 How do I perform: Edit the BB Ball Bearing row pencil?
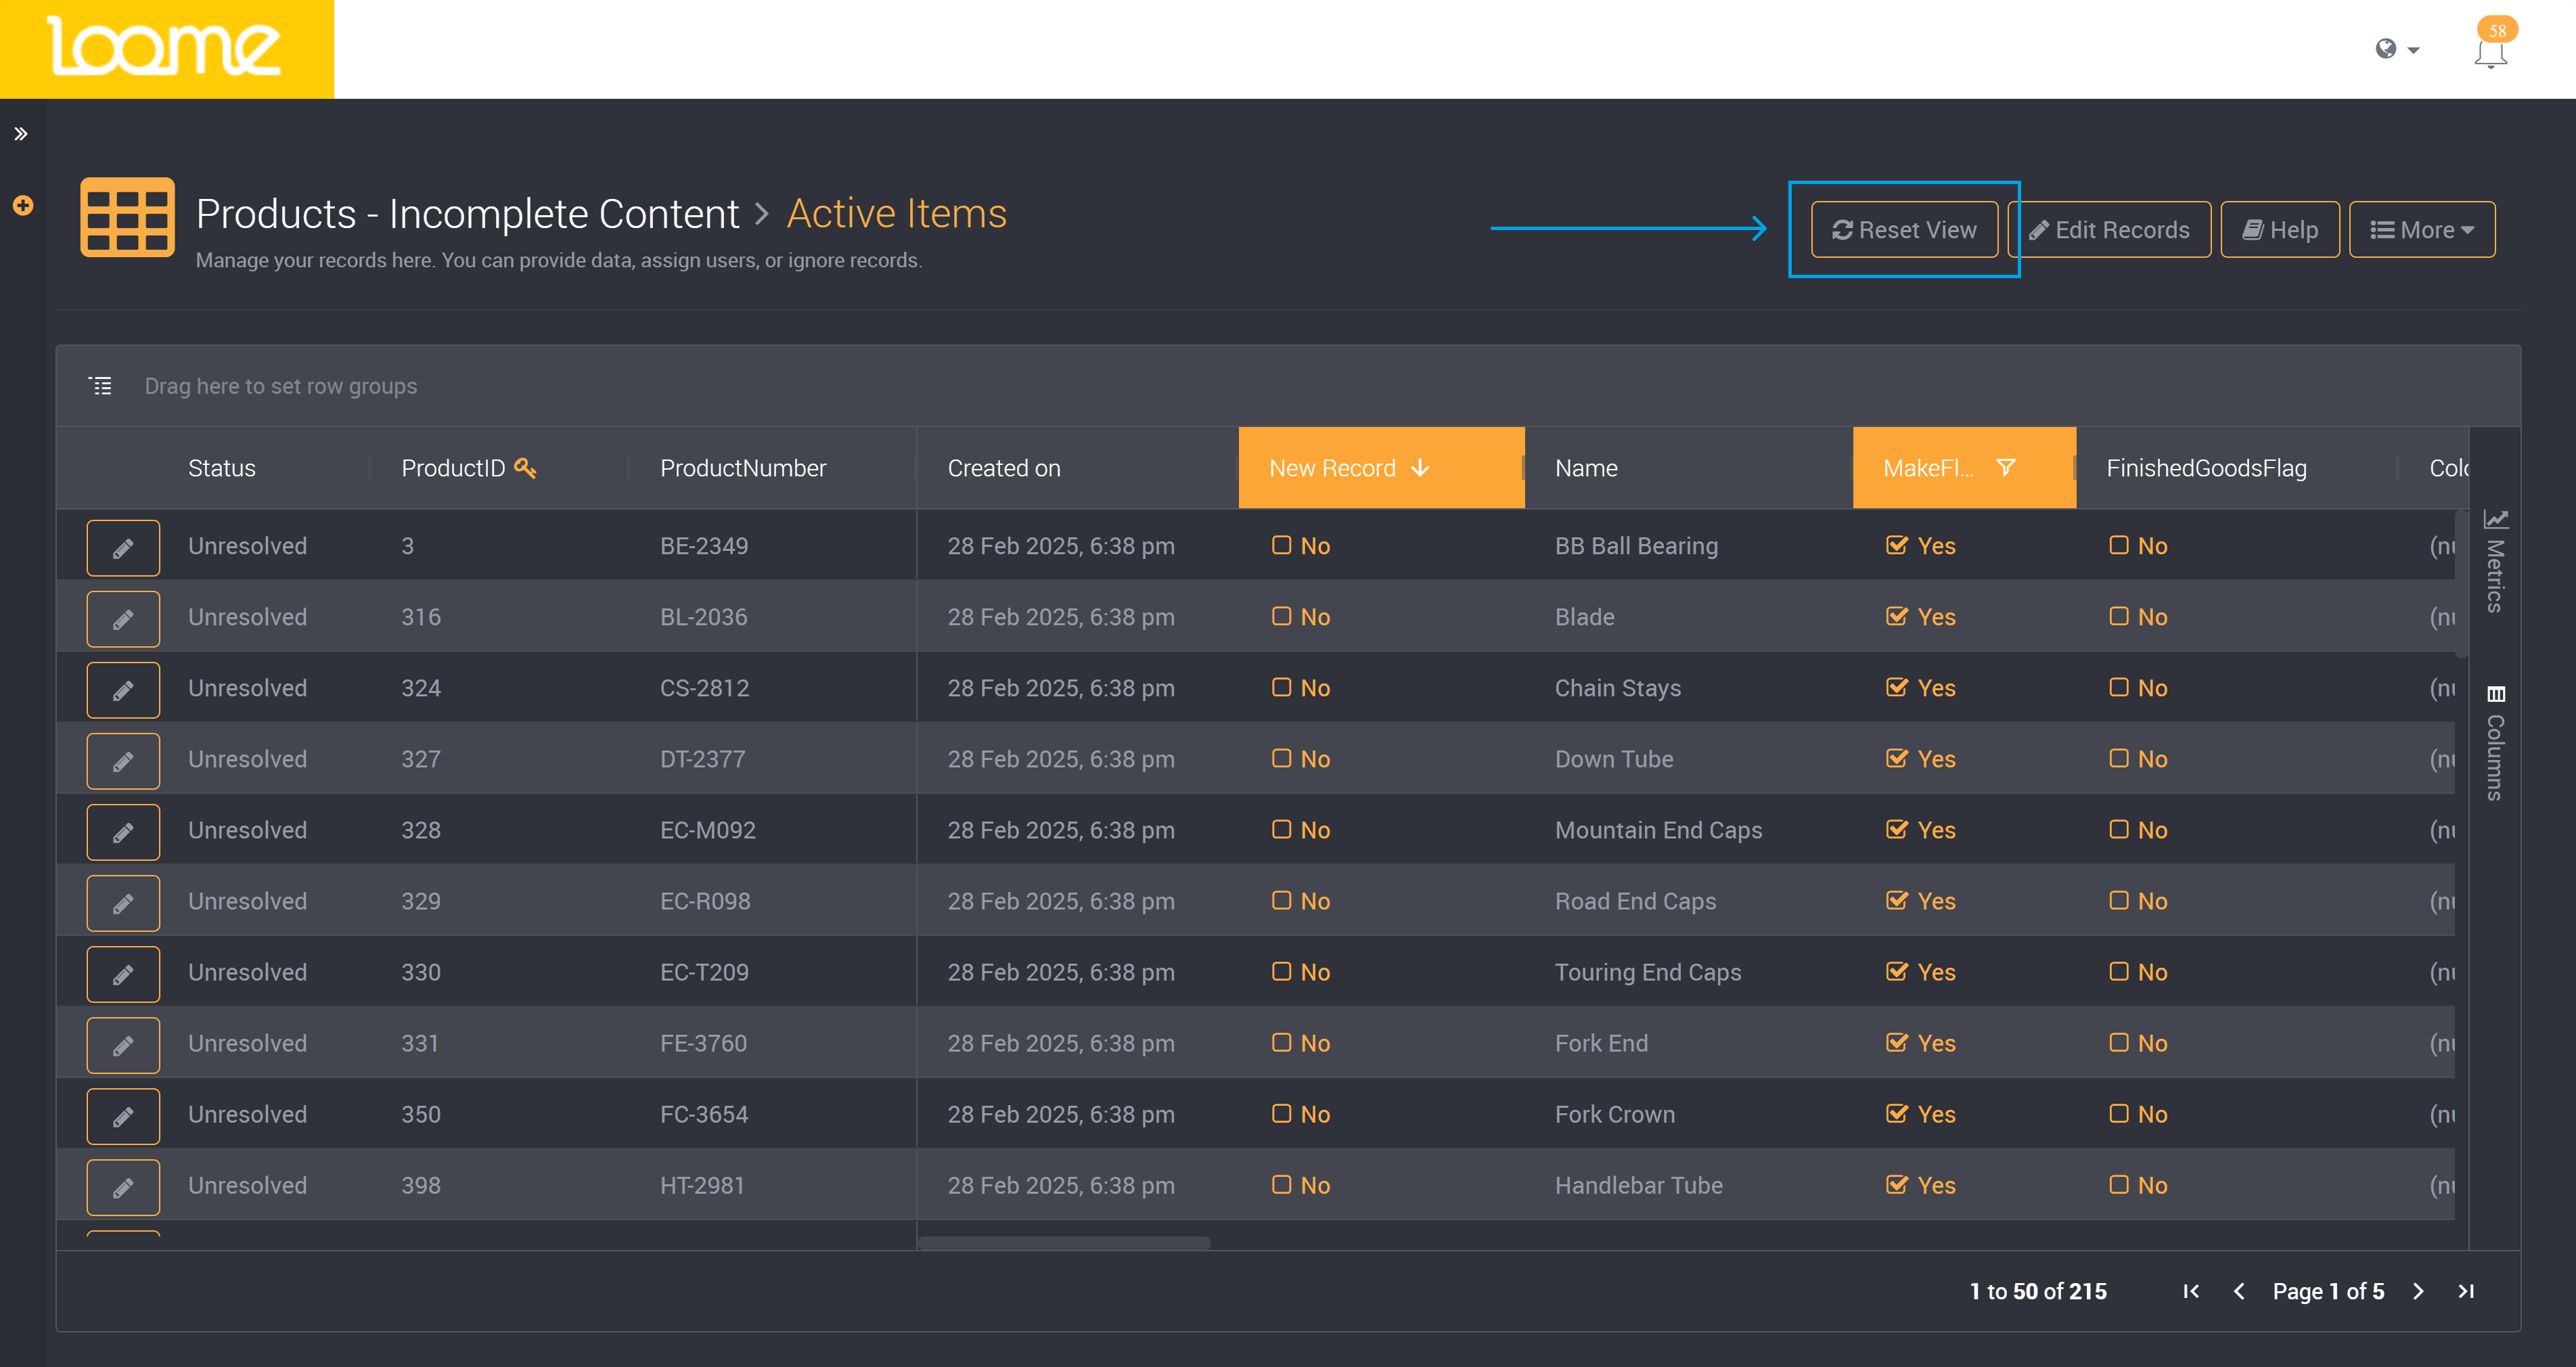pos(123,547)
